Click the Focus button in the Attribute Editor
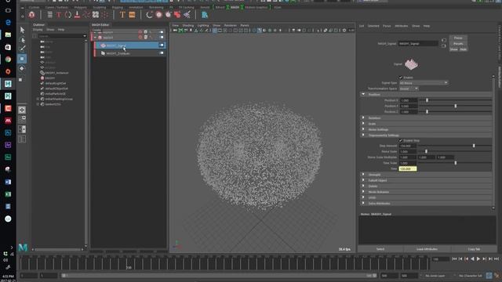The image size is (502, 282). tap(458, 38)
